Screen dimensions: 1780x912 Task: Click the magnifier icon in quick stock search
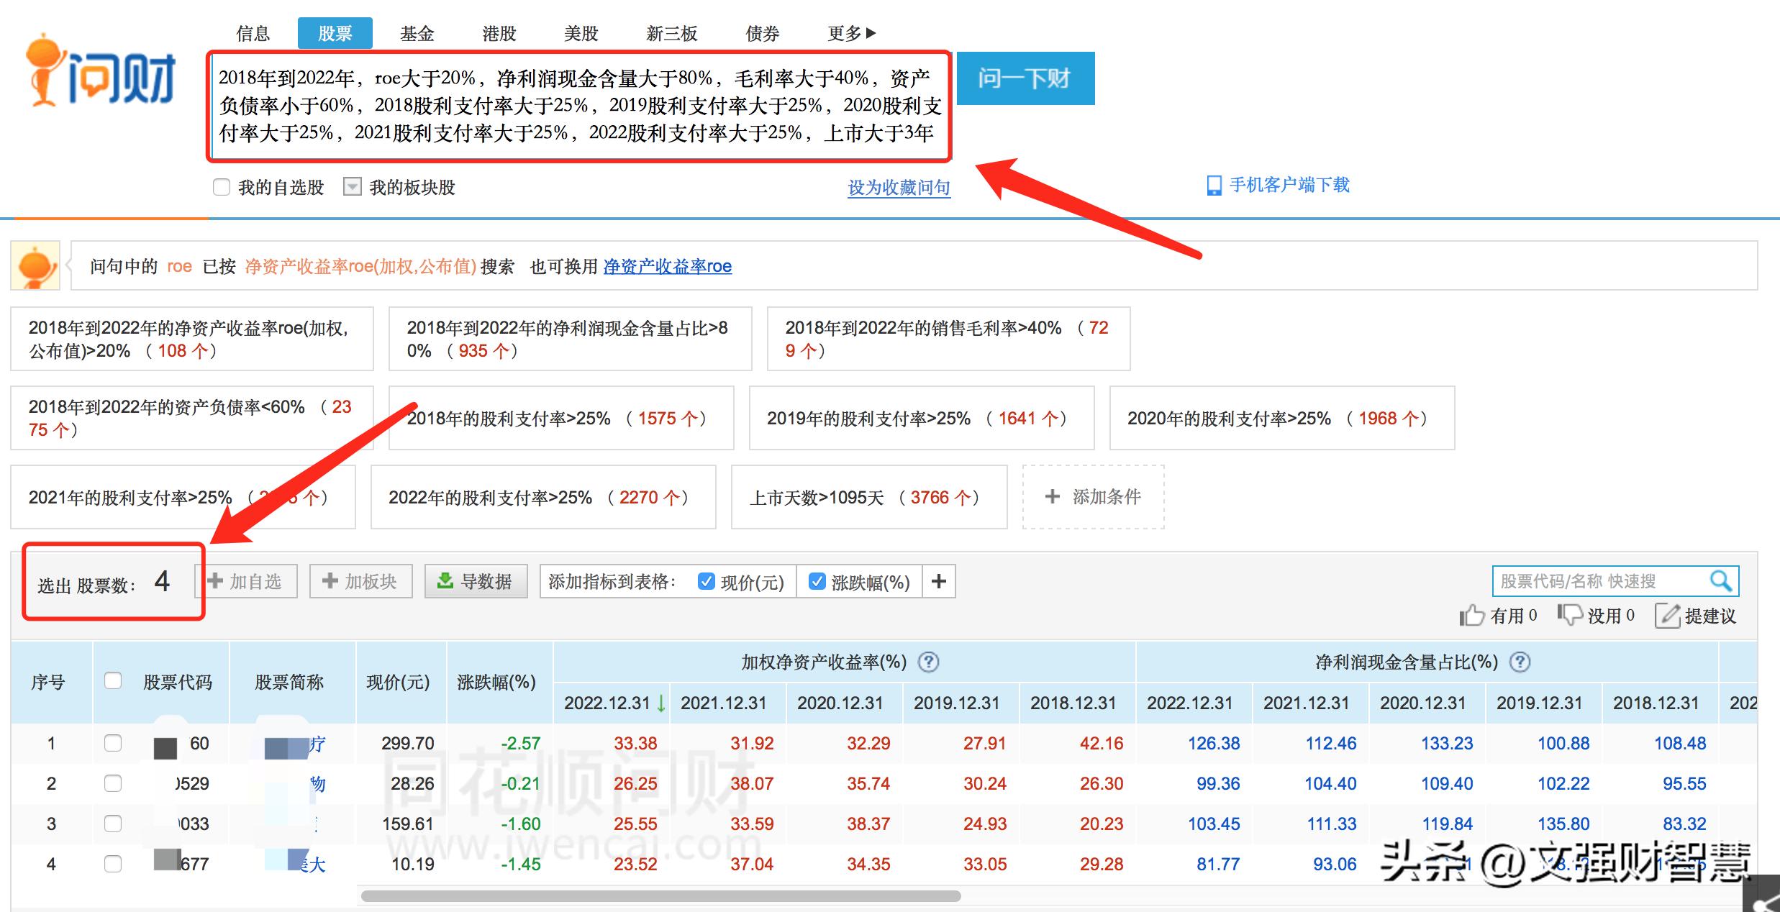tap(1722, 580)
